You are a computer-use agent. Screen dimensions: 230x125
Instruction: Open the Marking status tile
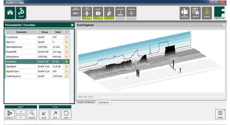[120, 13]
